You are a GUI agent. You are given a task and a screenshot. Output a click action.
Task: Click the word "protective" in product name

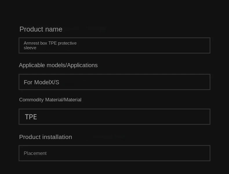[x=67, y=43]
